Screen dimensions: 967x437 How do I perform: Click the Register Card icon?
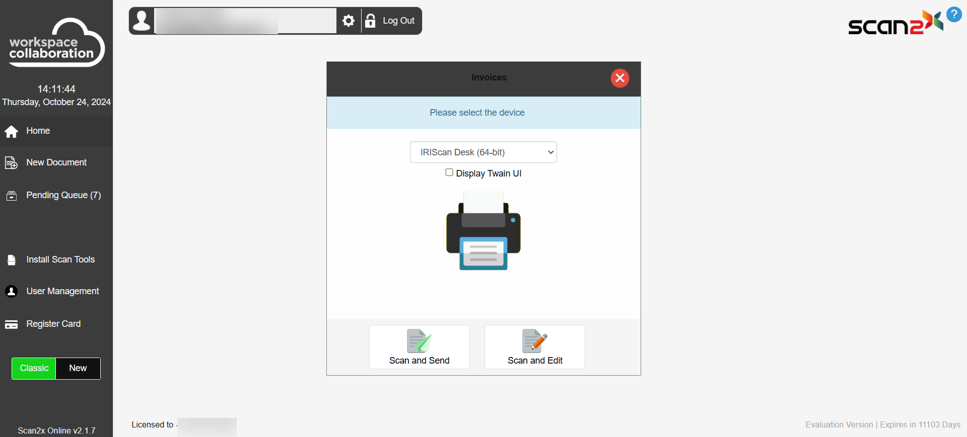[x=12, y=324]
